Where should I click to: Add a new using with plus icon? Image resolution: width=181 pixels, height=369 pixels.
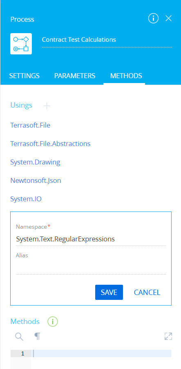click(x=47, y=106)
